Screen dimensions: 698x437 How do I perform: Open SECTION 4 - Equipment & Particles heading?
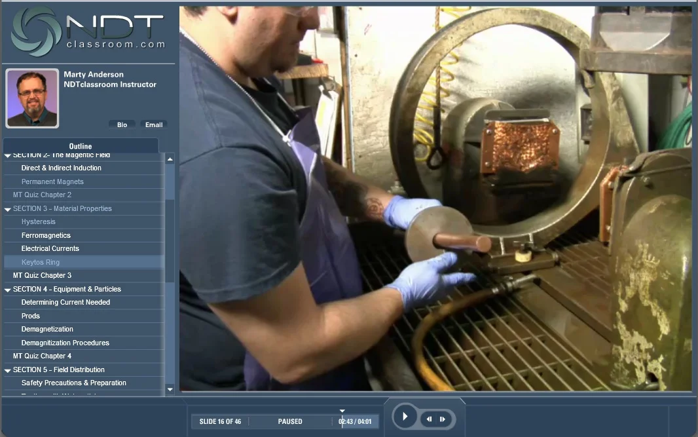click(67, 289)
